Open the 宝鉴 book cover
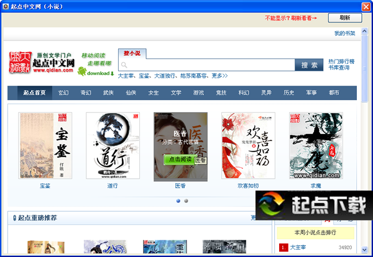Viewport: 373px width, 257px height. [45, 146]
